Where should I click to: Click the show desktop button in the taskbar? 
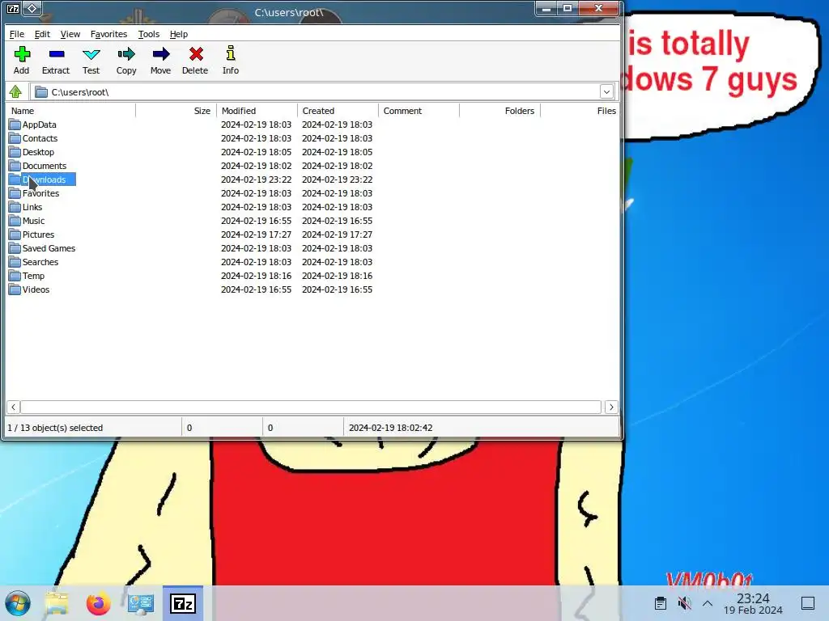pyautogui.click(x=808, y=603)
